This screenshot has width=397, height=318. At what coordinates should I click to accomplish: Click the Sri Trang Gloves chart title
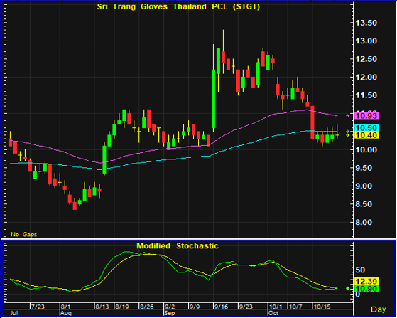click(x=178, y=6)
